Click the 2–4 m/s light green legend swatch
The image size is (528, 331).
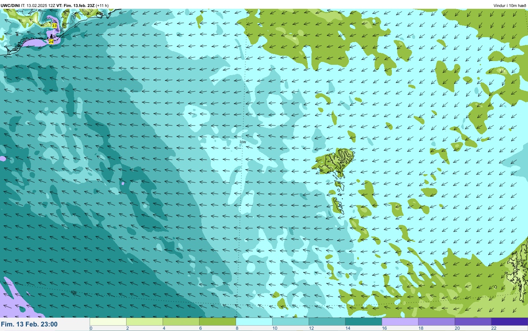point(144,322)
